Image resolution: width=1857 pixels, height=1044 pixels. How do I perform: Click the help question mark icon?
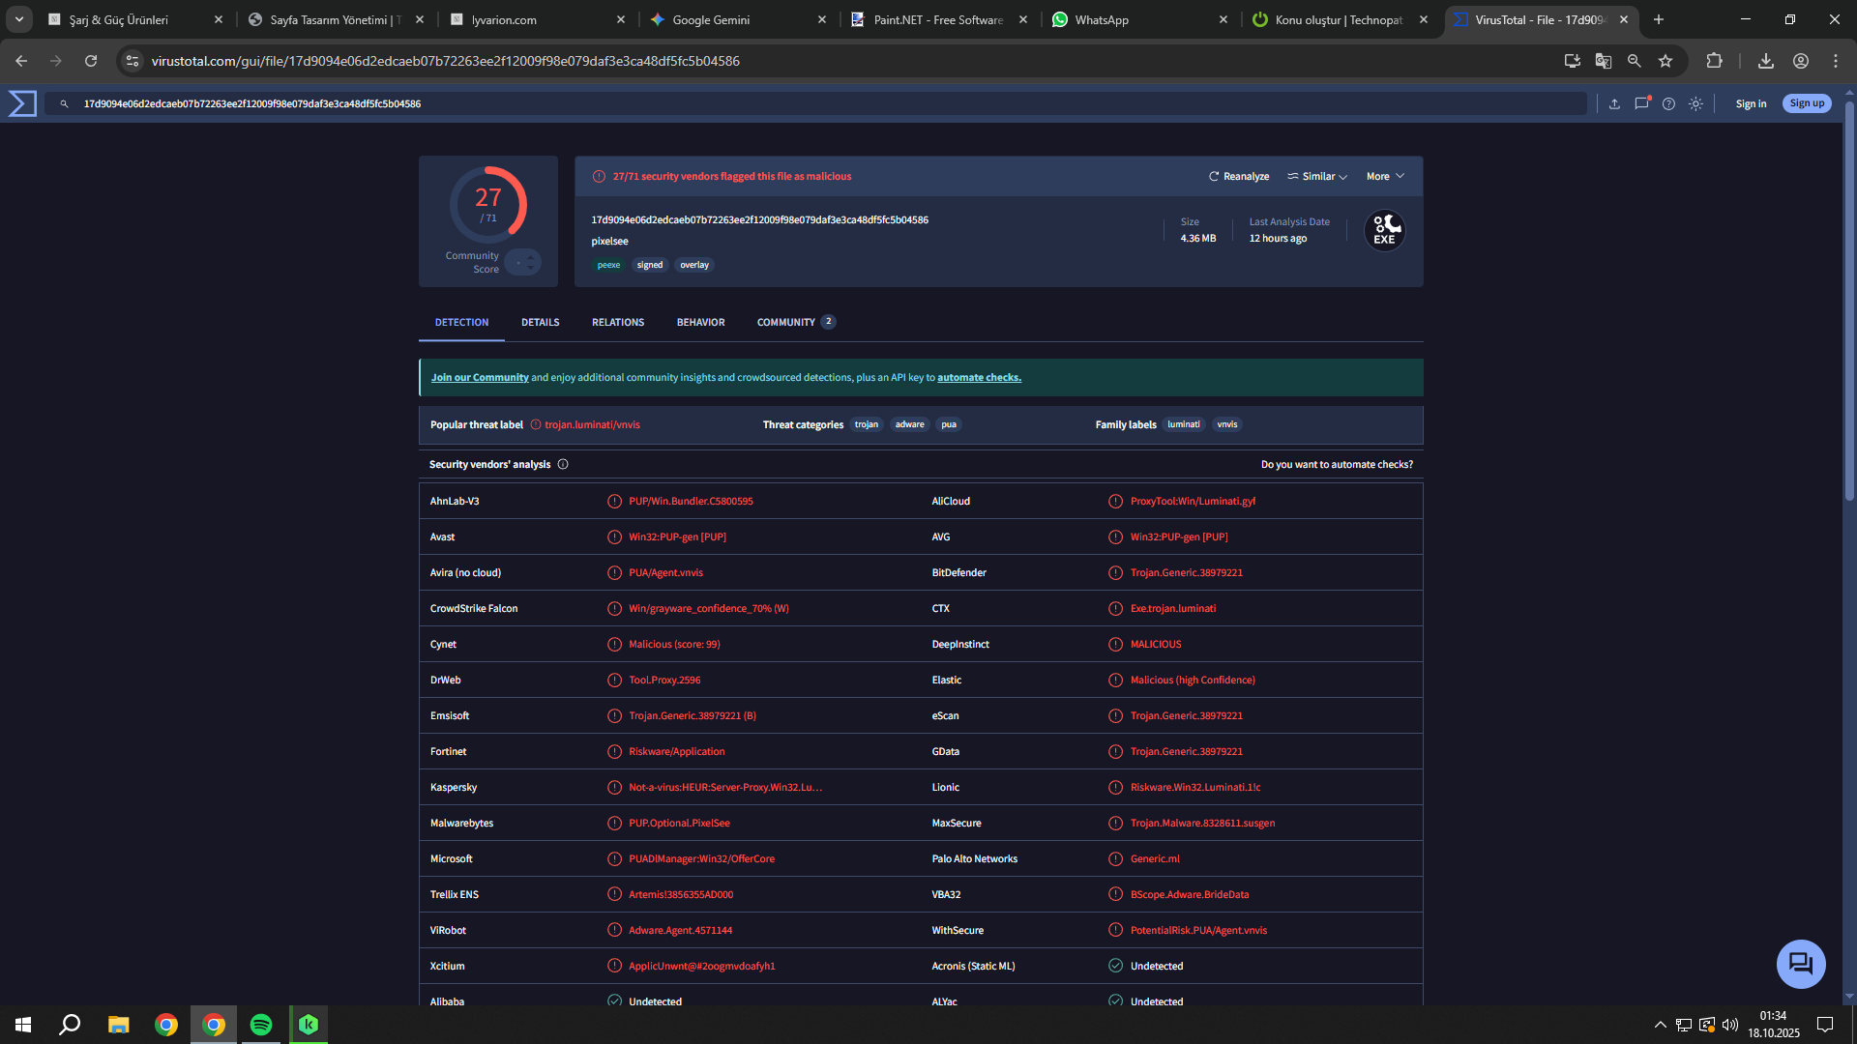tap(1668, 103)
